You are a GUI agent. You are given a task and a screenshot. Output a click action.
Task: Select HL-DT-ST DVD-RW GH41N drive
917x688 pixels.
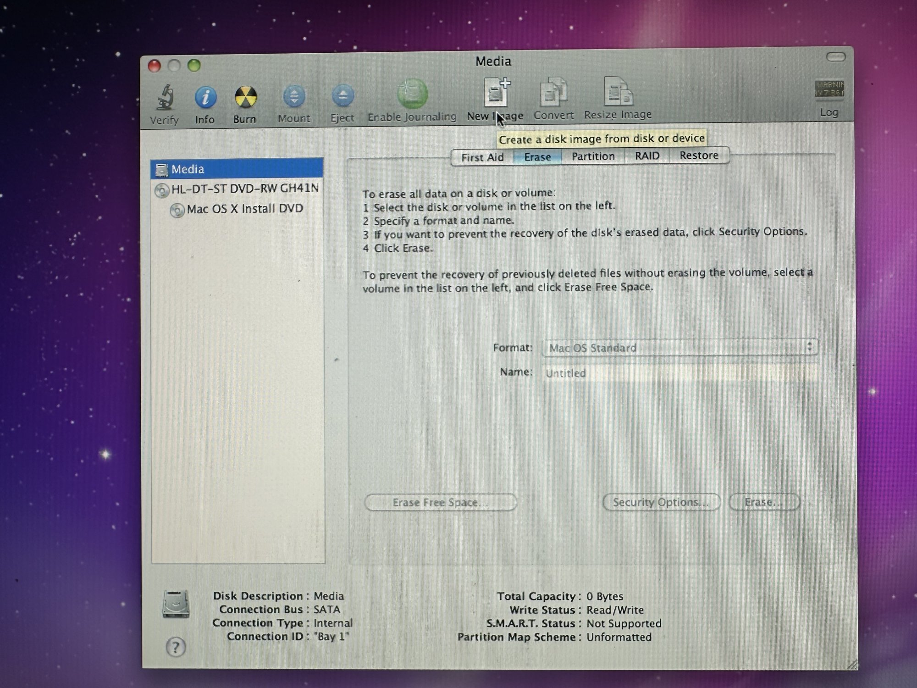coord(244,189)
